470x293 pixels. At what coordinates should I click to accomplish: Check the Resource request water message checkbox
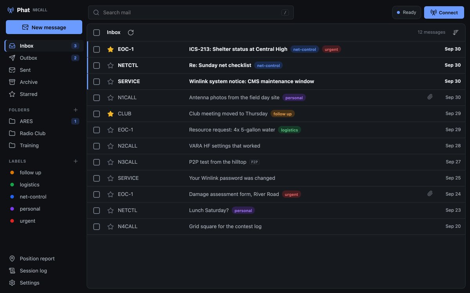(x=97, y=130)
